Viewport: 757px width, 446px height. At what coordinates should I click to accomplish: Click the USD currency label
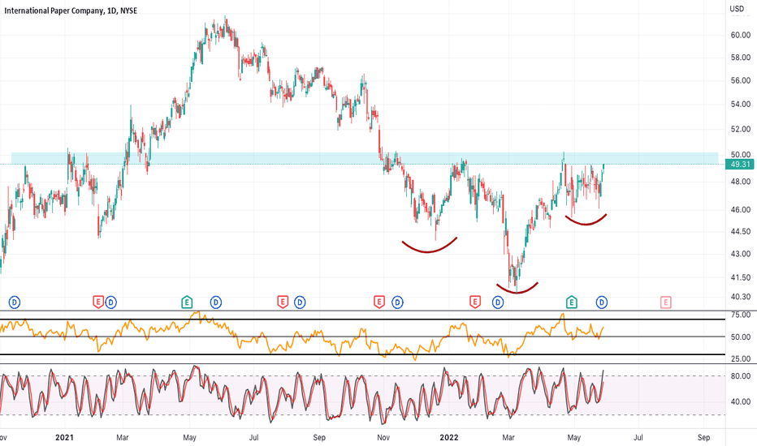737,9
